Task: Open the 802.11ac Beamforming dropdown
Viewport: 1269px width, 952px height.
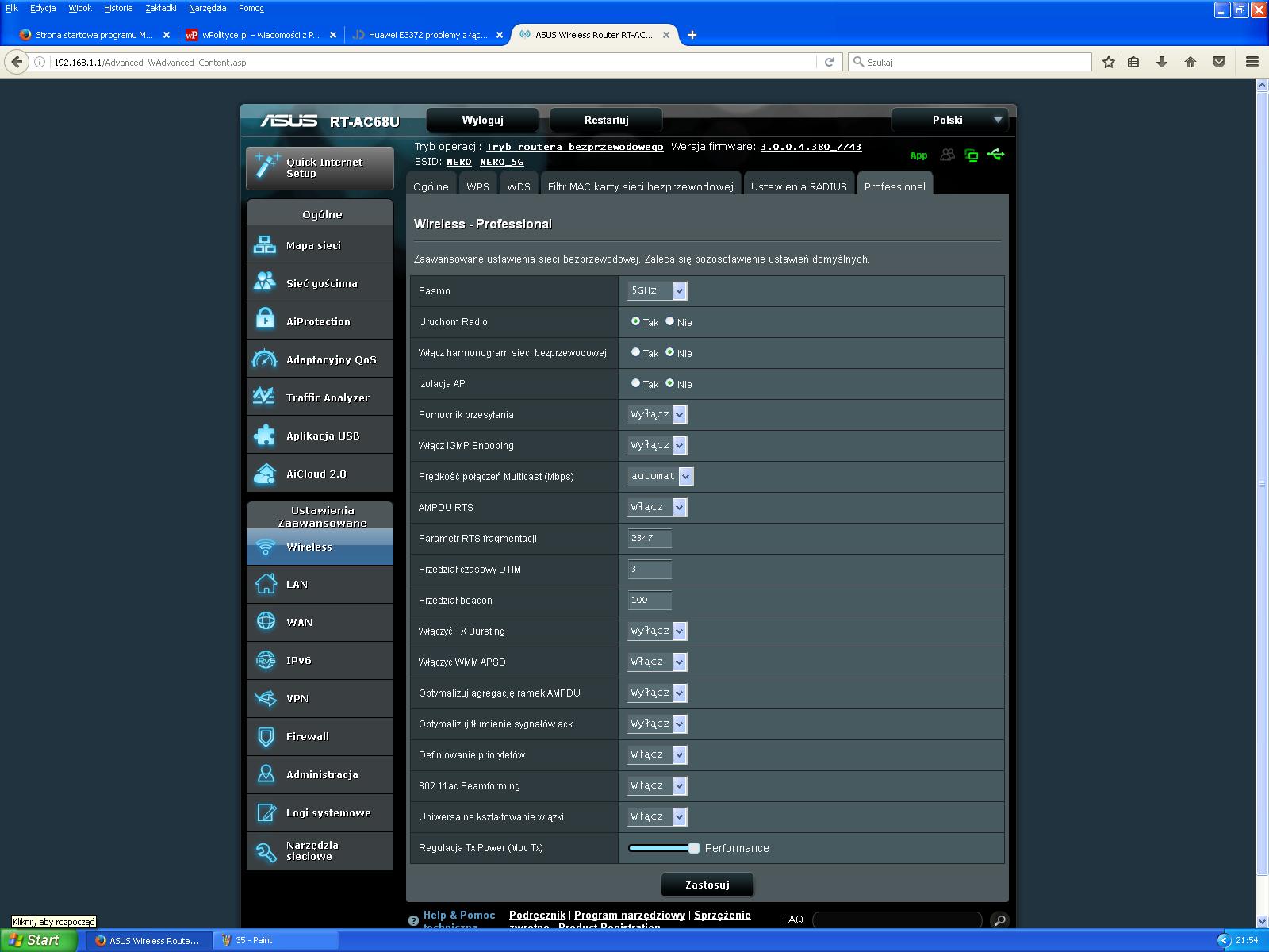Action: click(x=657, y=785)
